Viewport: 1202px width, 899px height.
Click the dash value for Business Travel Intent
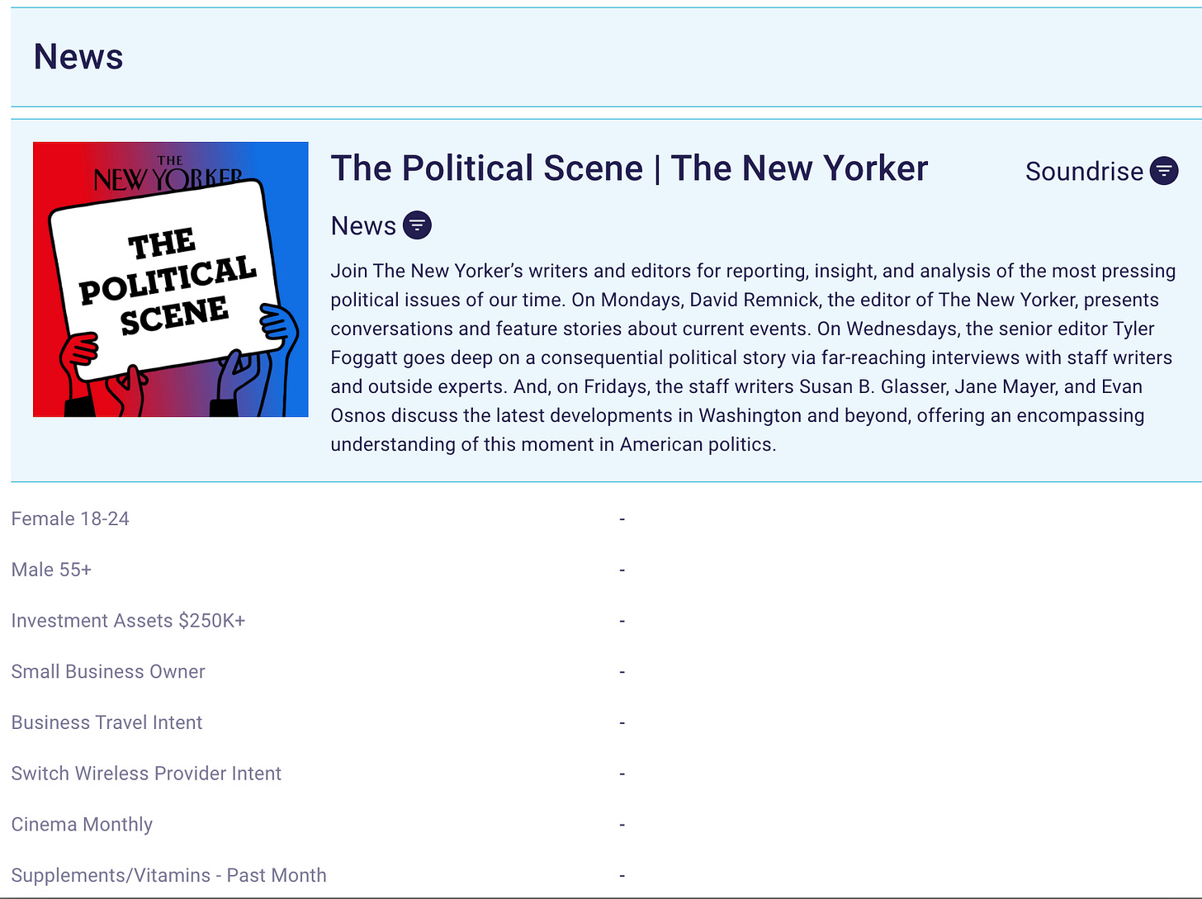[x=622, y=723]
